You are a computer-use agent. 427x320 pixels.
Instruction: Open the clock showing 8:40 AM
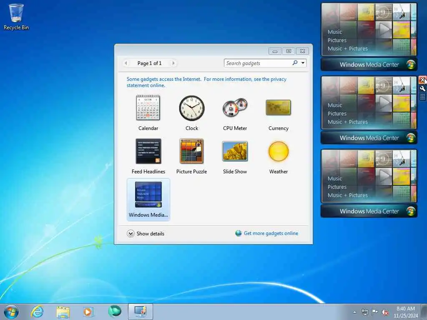point(406,312)
